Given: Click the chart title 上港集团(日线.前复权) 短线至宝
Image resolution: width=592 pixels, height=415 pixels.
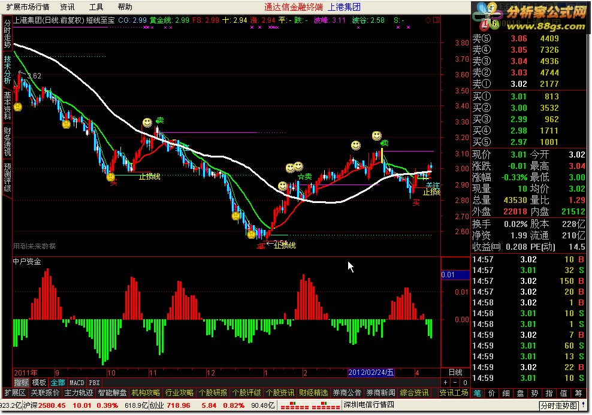Looking at the screenshot, I should [x=64, y=20].
